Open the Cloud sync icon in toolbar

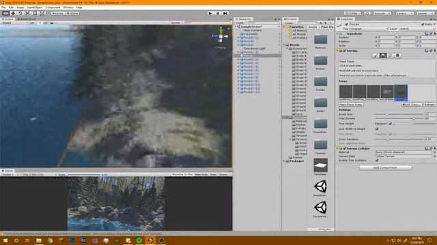point(367,14)
